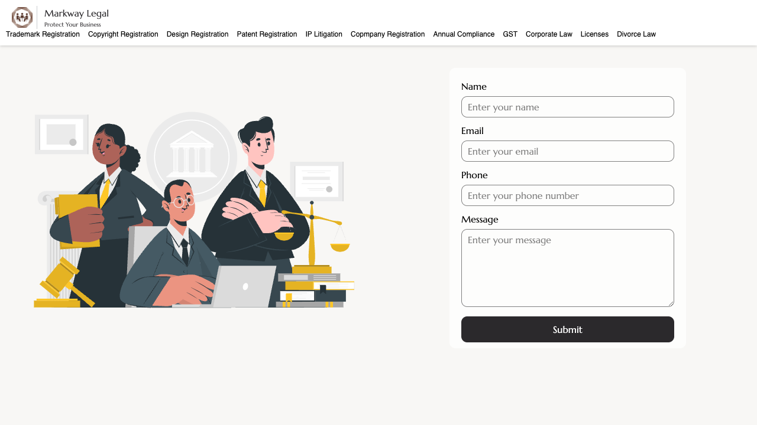Click the lawyers illustration image
This screenshot has height=425, width=757.
(194, 210)
